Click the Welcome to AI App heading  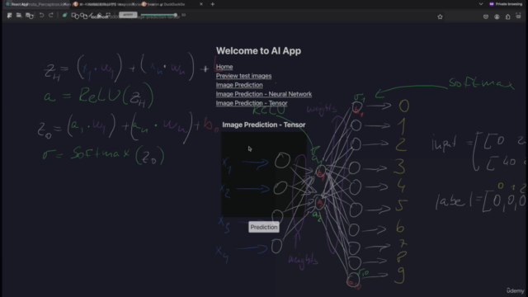[258, 51]
